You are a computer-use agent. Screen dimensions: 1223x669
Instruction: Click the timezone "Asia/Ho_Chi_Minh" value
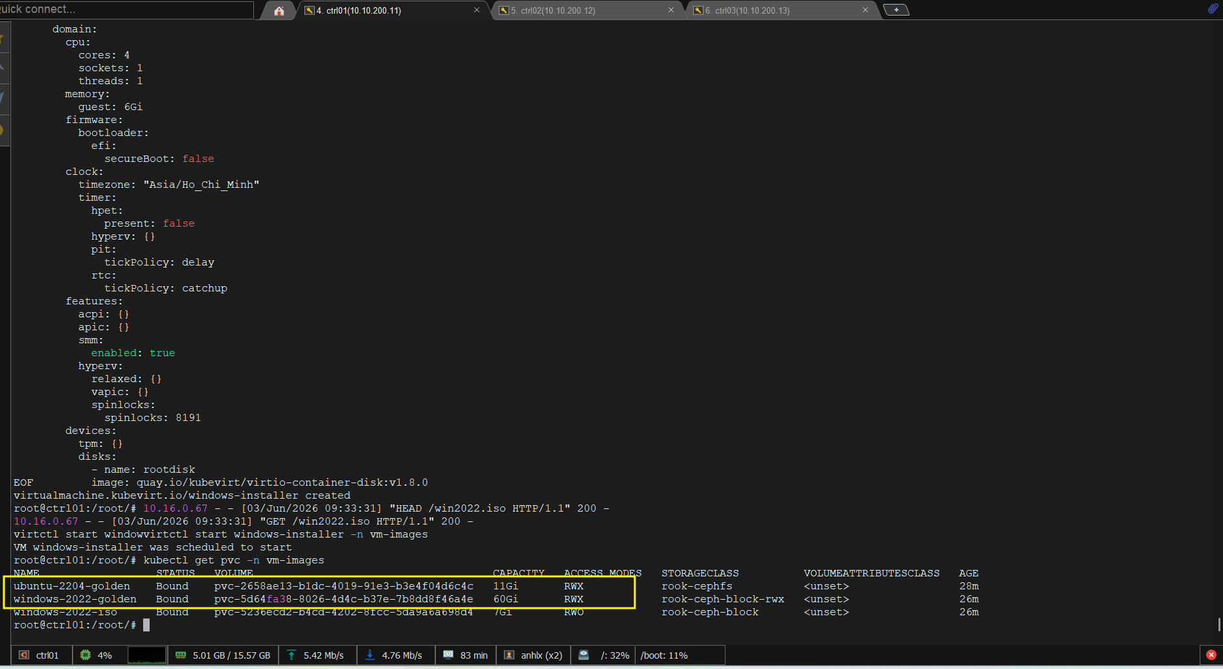pyautogui.click(x=201, y=185)
